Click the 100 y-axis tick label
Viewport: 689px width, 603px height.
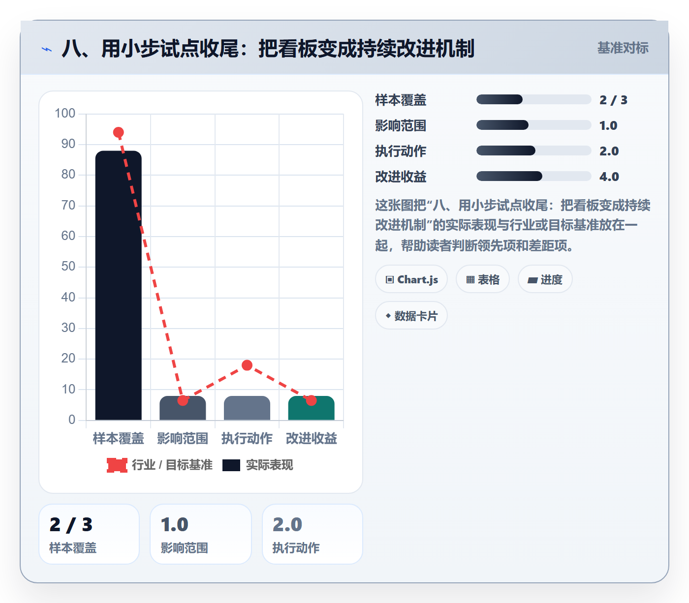(x=65, y=114)
